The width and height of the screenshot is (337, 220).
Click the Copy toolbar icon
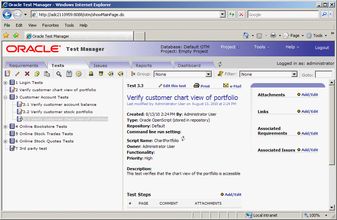pos(37,74)
